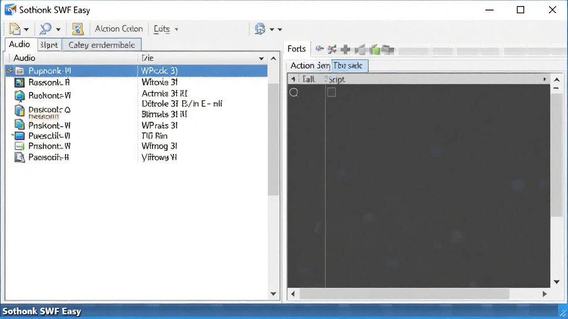Click the Sothonk SWF Easy app icon in title bar
Screen dimensions: 568x319
point(10,10)
